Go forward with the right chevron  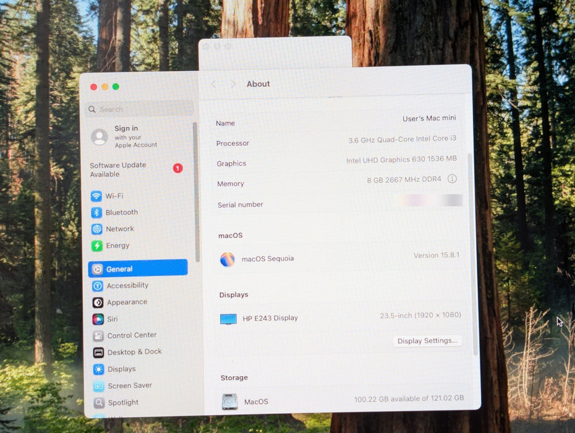(233, 84)
